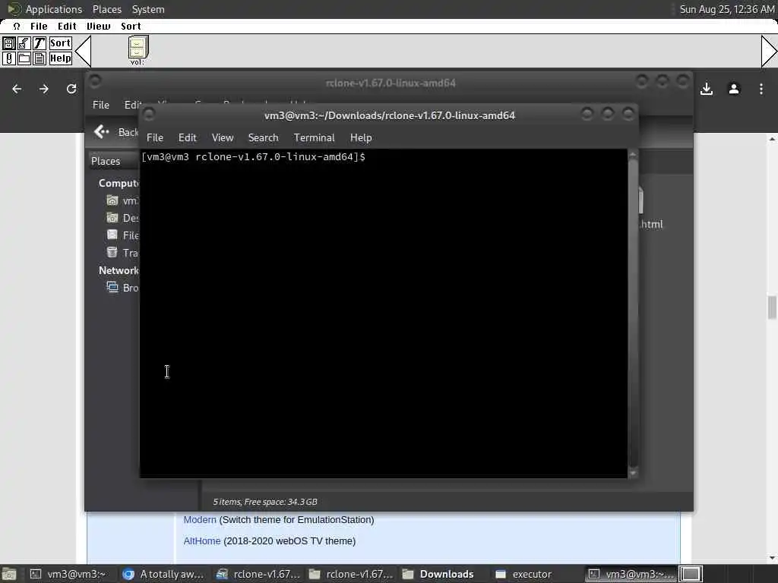Screen dimensions: 778x583
Task: Click the terminal vertical scrollbar
Action: pyautogui.click(x=633, y=312)
